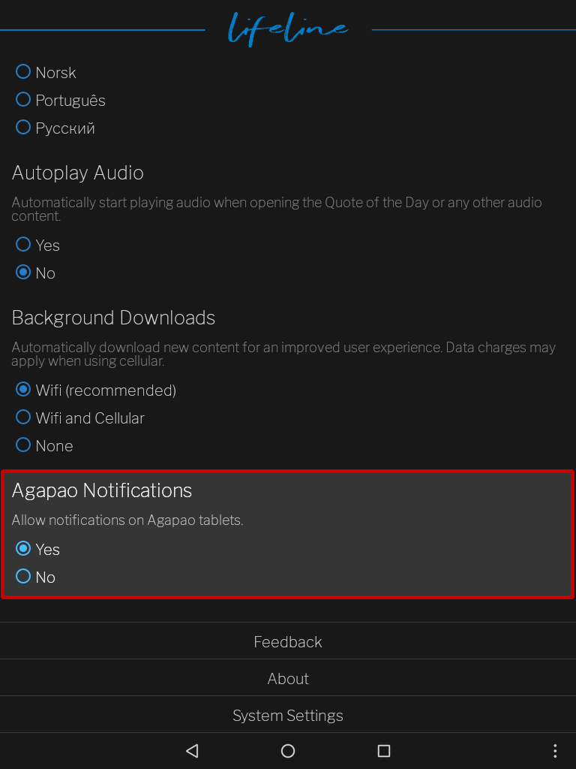This screenshot has height=769, width=576.
Task: Select Português language option
Action: point(61,100)
